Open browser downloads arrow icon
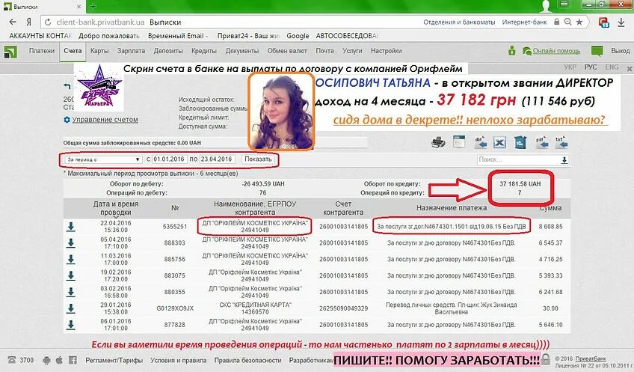The image size is (634, 372). pyautogui.click(x=621, y=22)
